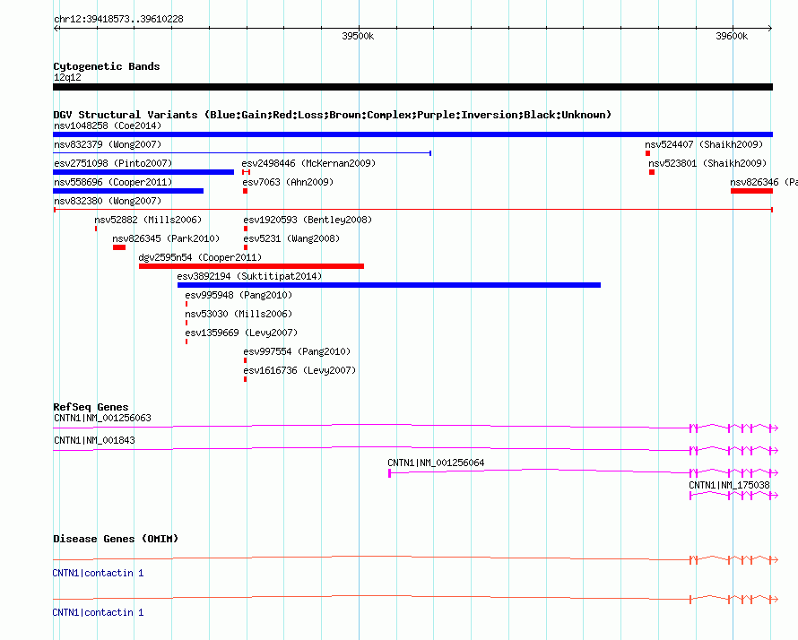Open the esv5231 (Wang2008) variant label
798x640 pixels.
coord(291,238)
